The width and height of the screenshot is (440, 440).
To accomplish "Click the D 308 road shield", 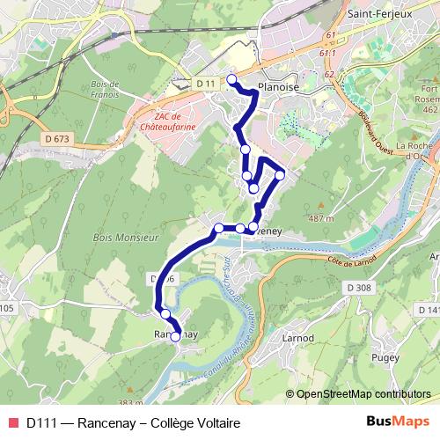I will click(359, 288).
